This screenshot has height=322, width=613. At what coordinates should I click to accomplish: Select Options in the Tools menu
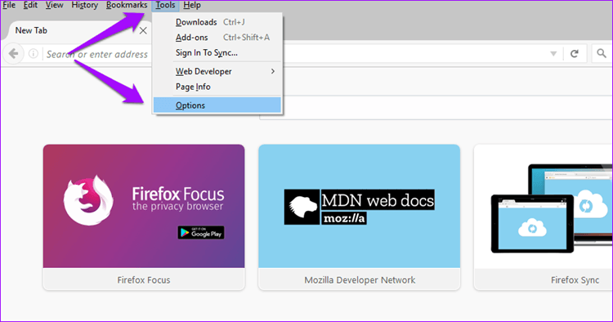point(217,105)
